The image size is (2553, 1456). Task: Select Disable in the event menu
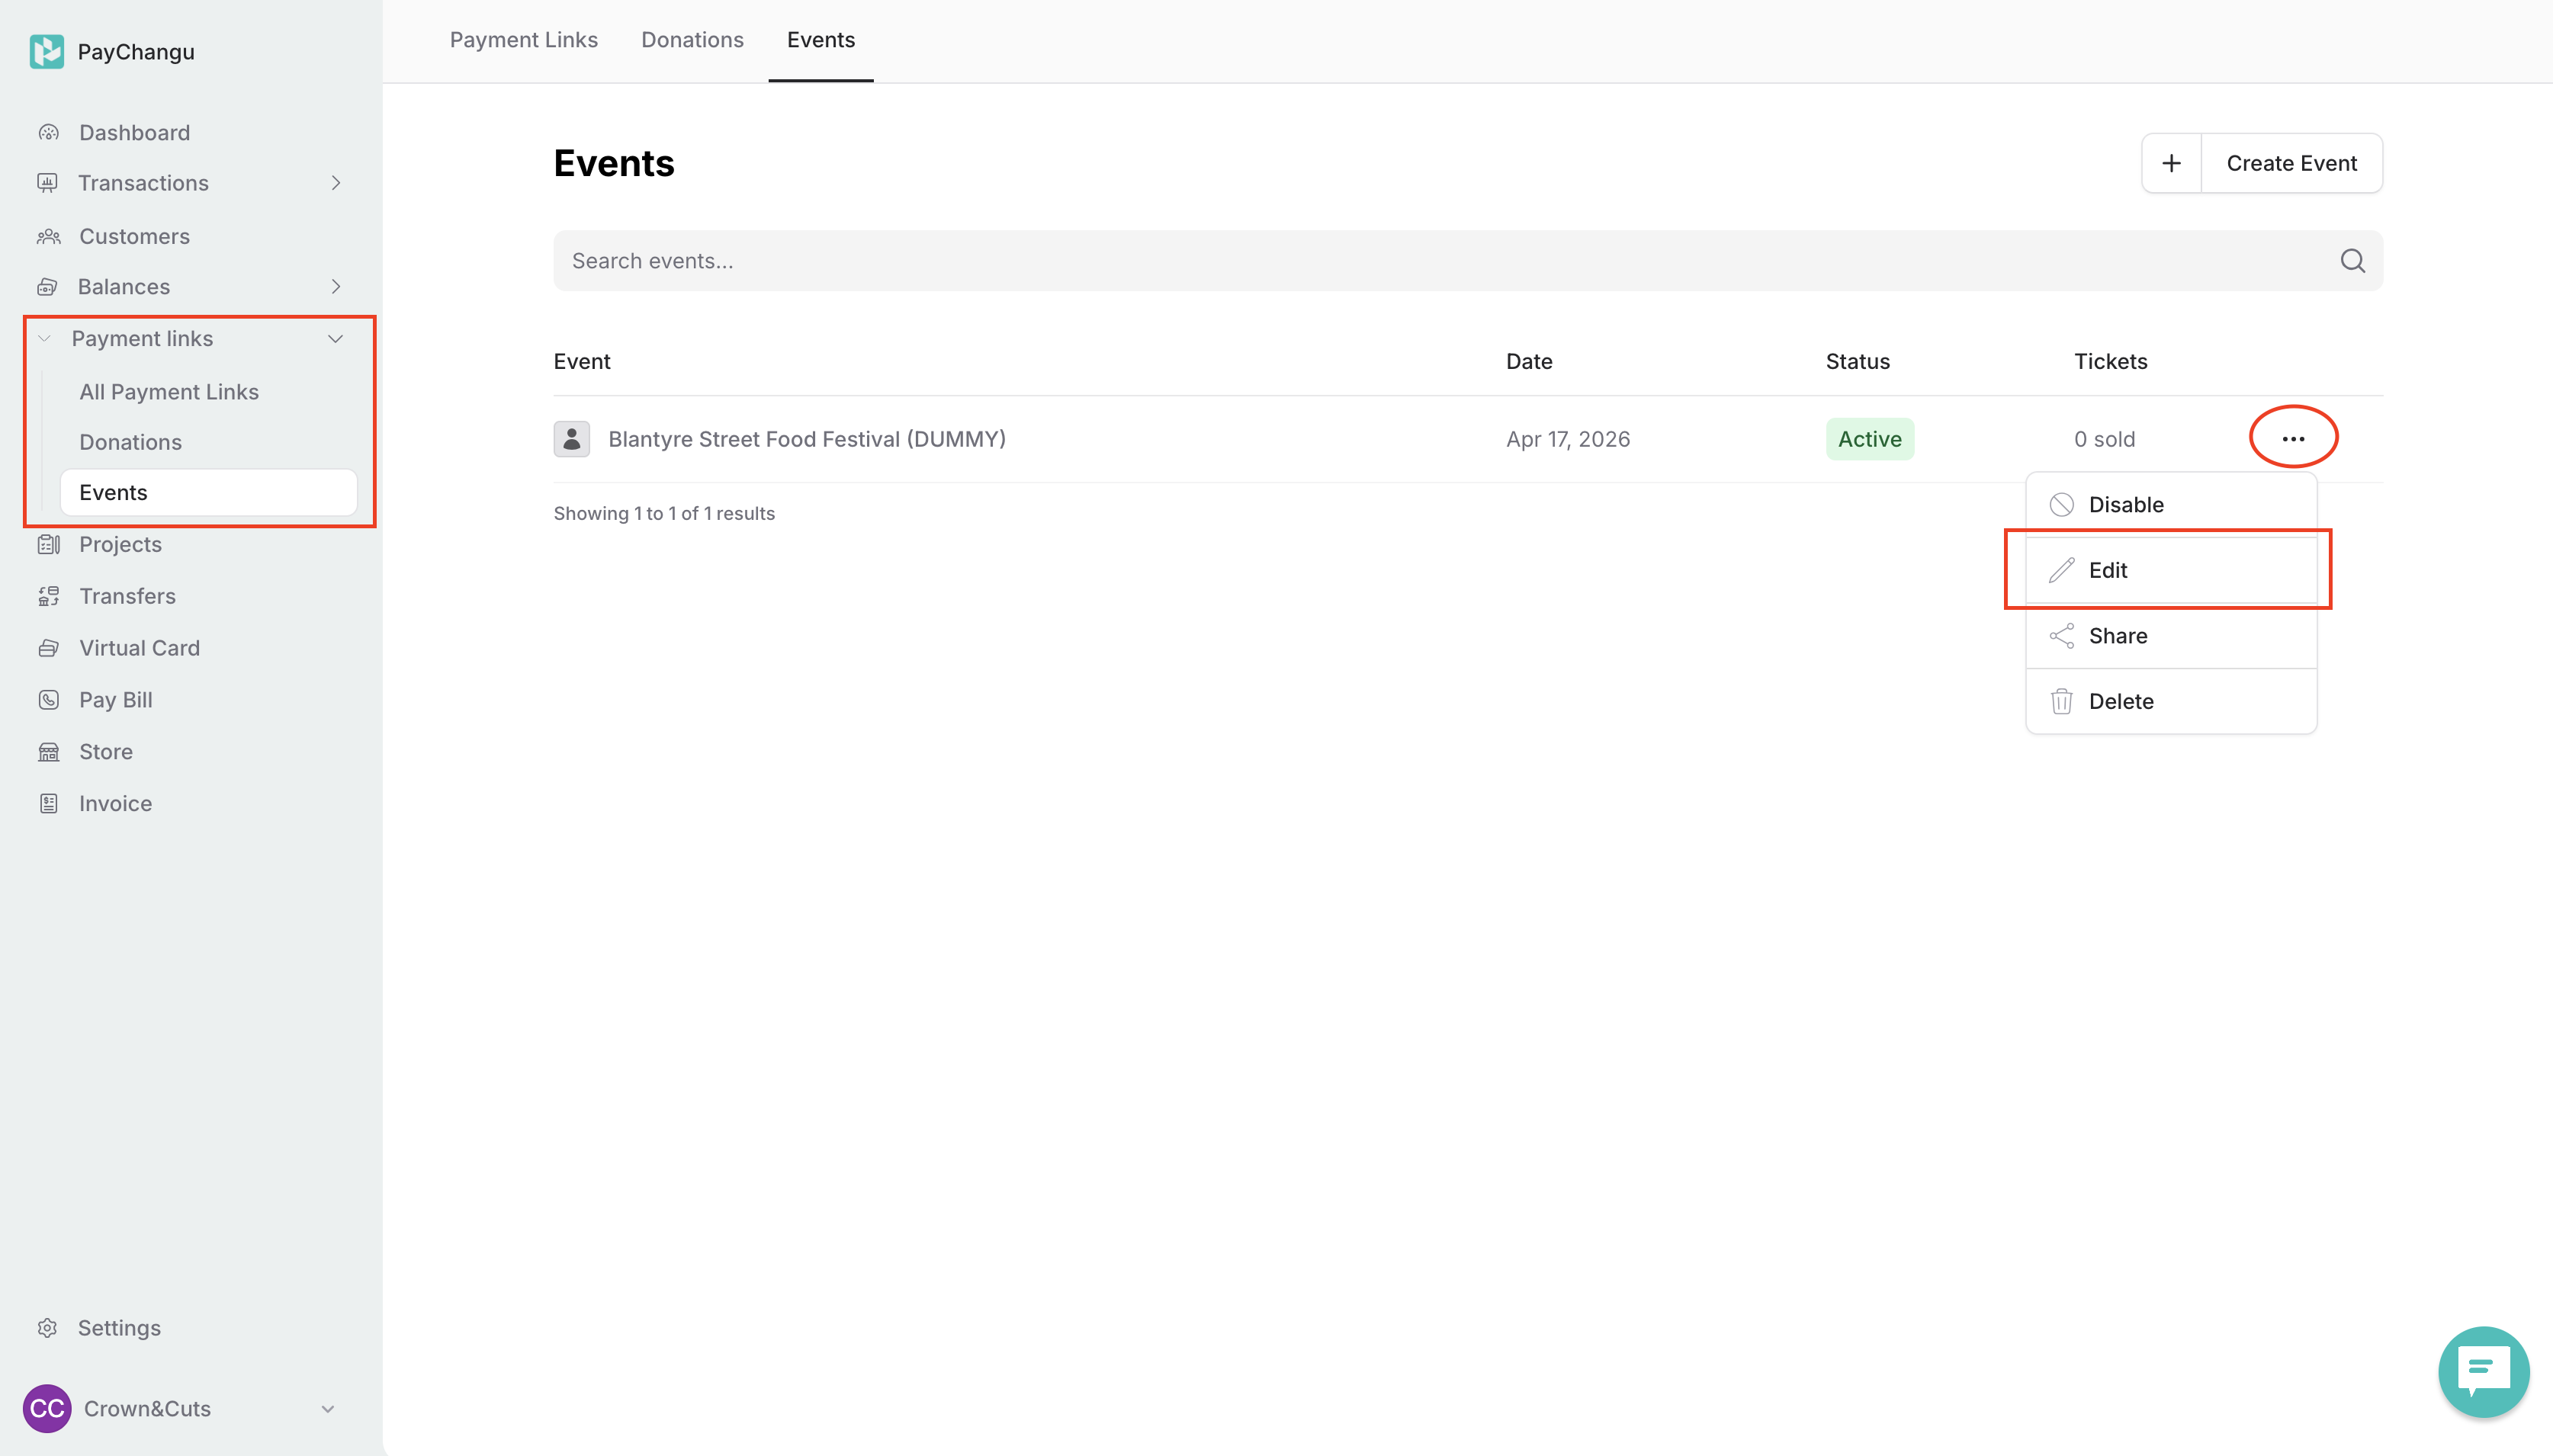[x=2125, y=505]
